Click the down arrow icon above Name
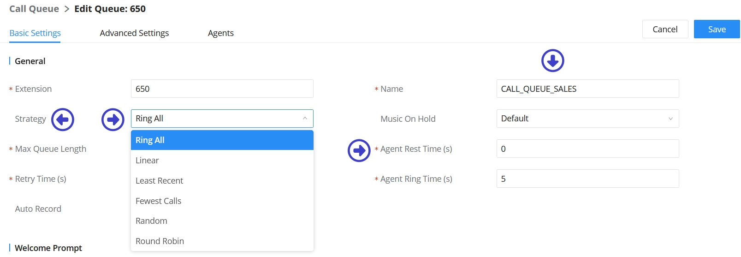Viewport: 741px width, 257px height. click(552, 61)
